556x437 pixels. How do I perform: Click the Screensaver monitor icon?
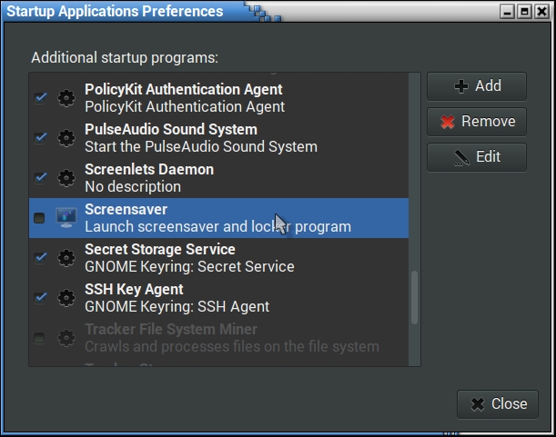coord(66,218)
